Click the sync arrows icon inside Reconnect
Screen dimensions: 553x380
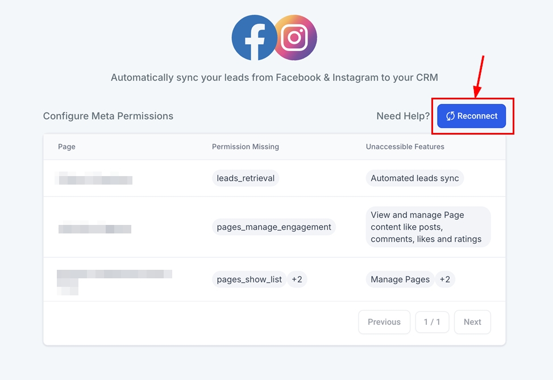point(450,116)
